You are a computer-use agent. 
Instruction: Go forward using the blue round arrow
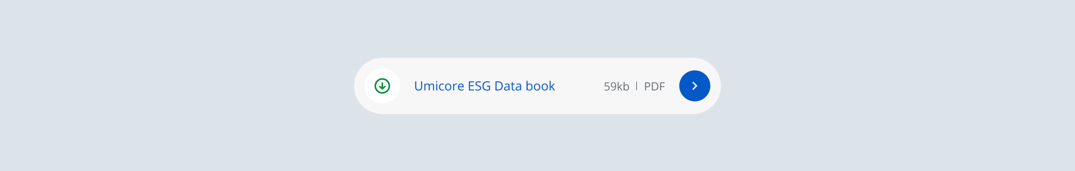tap(695, 86)
